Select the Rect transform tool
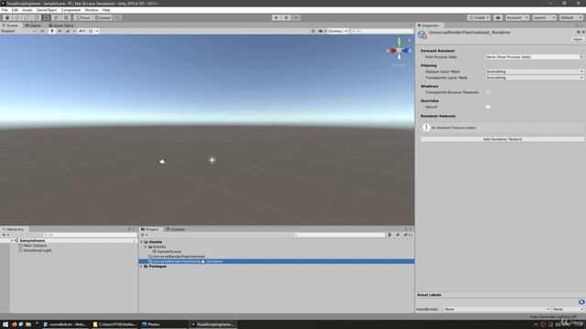 [x=46, y=17]
